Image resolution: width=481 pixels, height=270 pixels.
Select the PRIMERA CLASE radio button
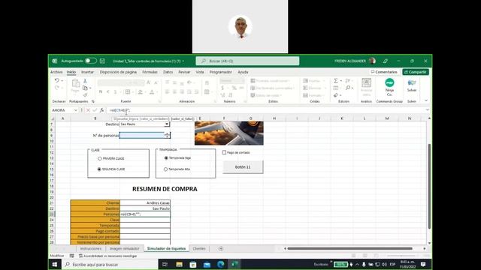pyautogui.click(x=100, y=158)
